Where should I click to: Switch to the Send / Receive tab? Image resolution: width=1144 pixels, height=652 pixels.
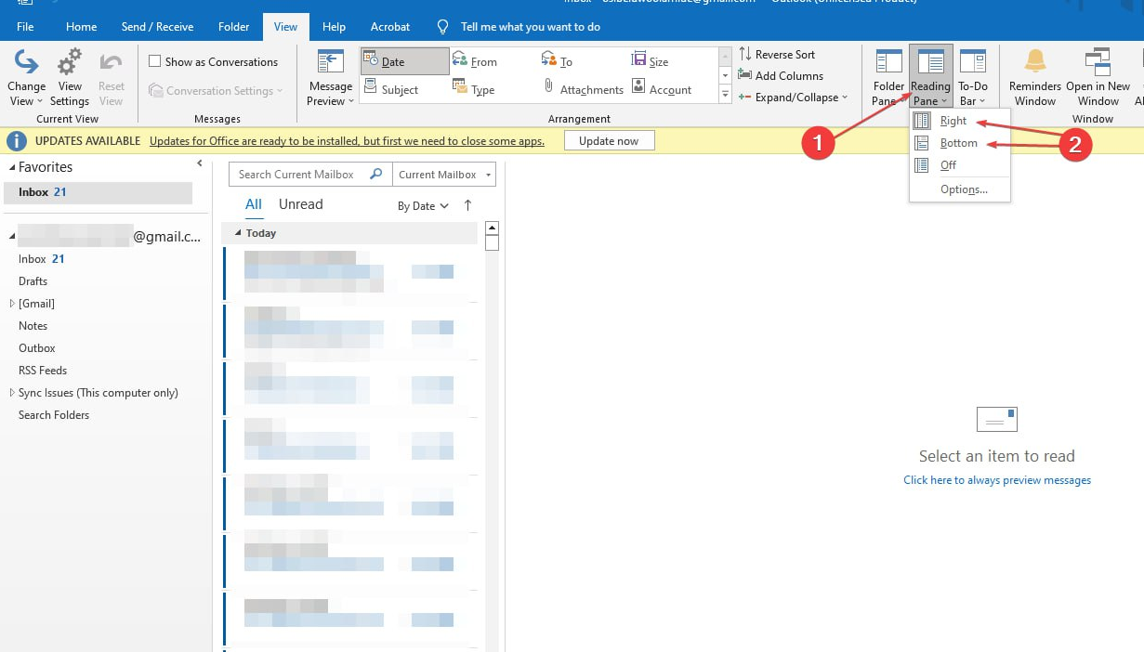pos(156,27)
